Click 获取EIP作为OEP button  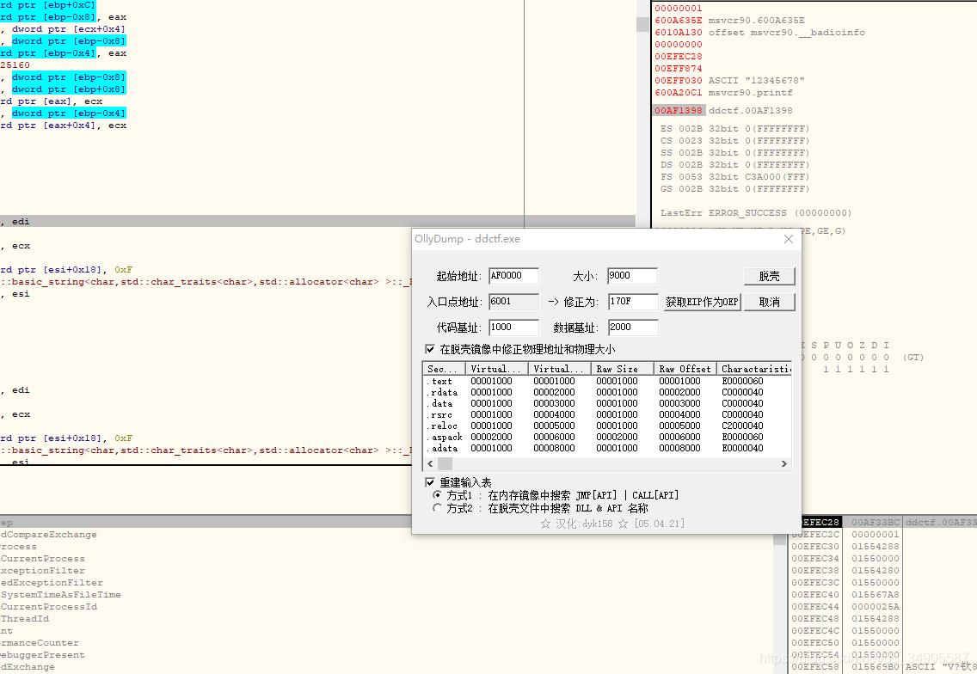(702, 302)
